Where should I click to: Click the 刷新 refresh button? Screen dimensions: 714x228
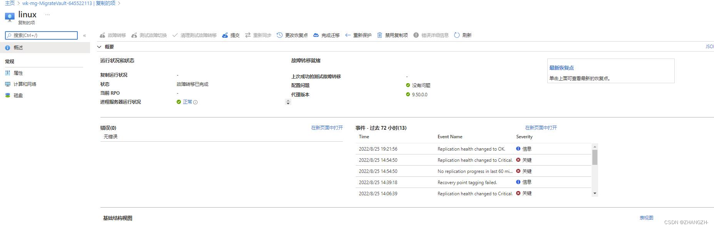click(x=463, y=35)
